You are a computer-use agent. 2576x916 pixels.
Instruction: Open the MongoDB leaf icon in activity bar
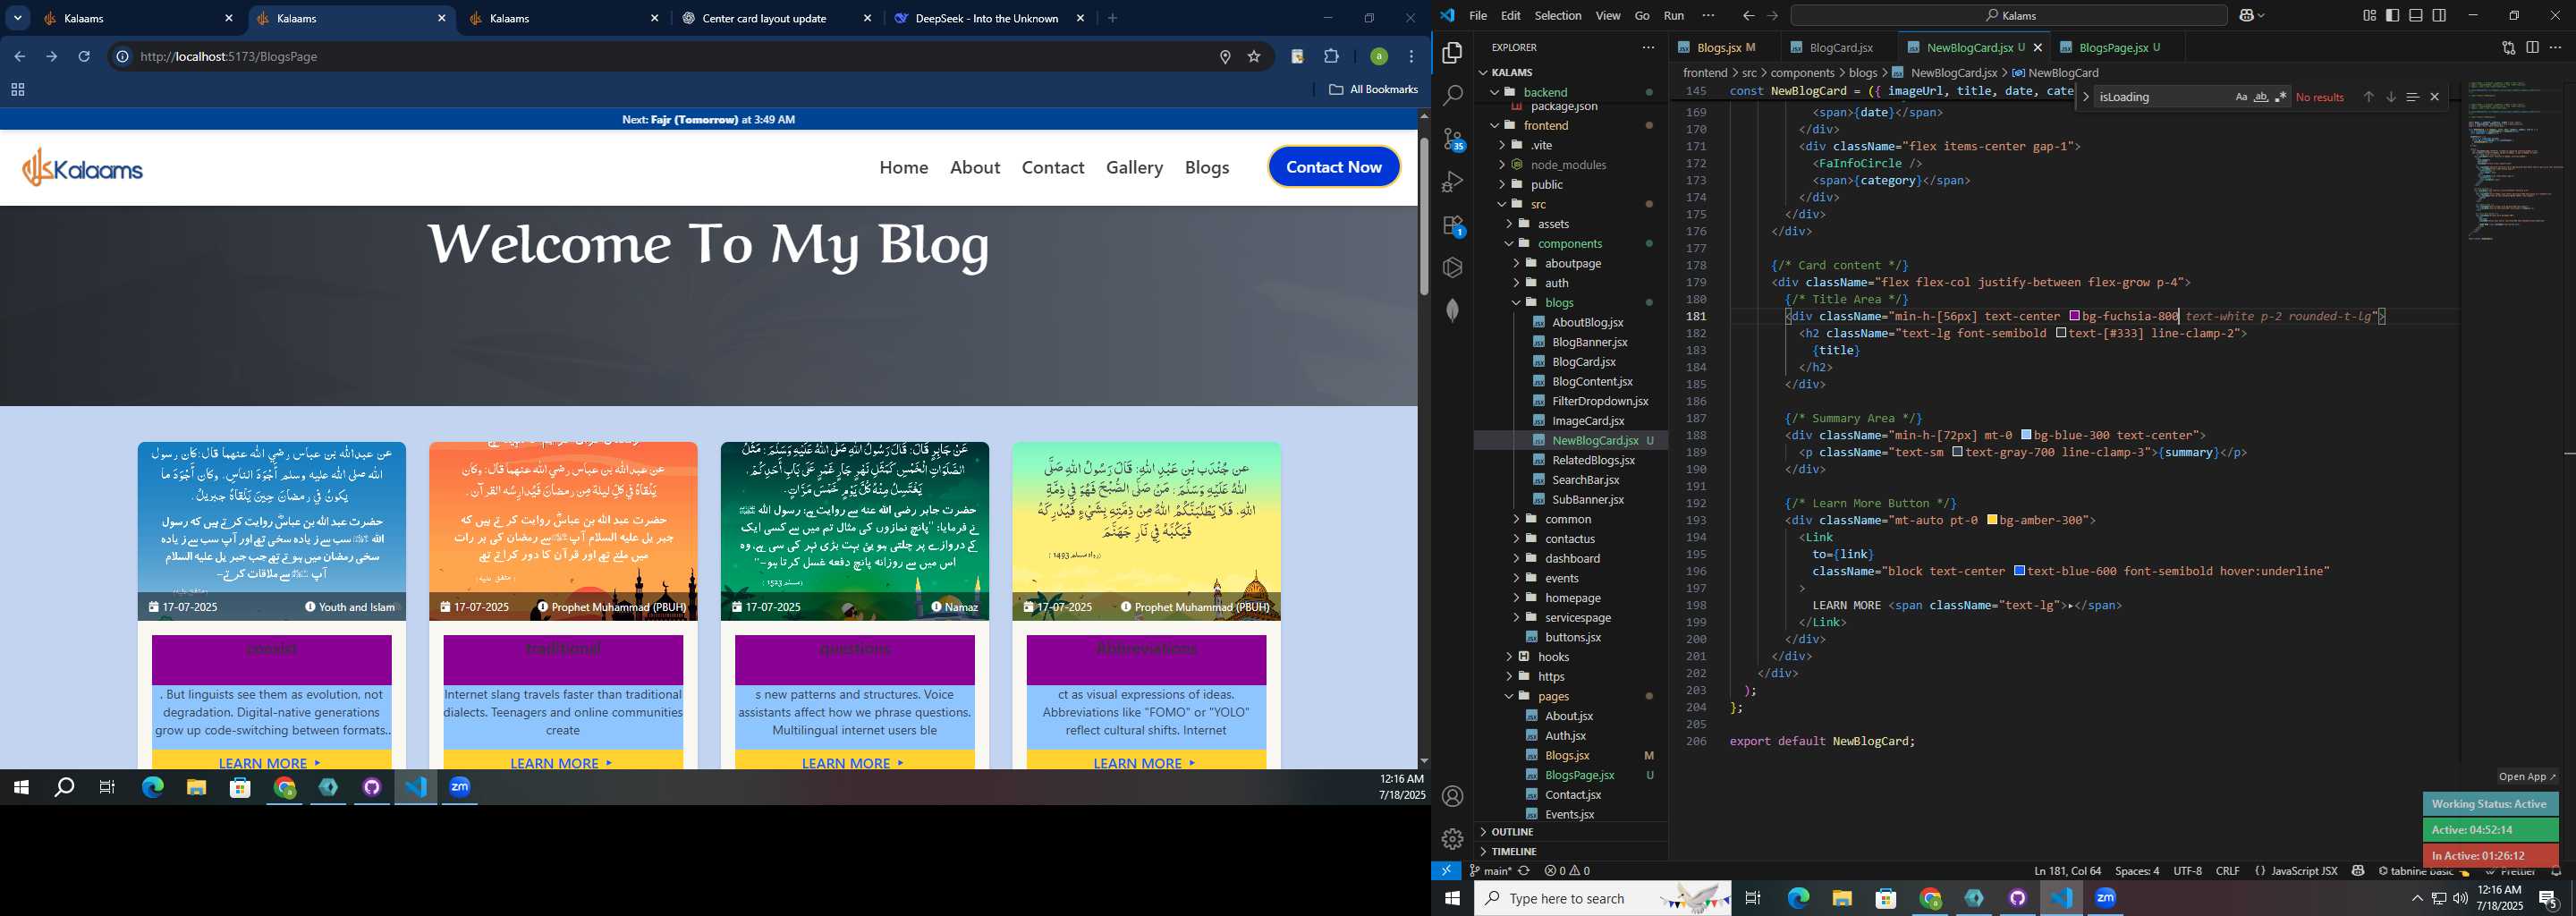[x=1452, y=310]
